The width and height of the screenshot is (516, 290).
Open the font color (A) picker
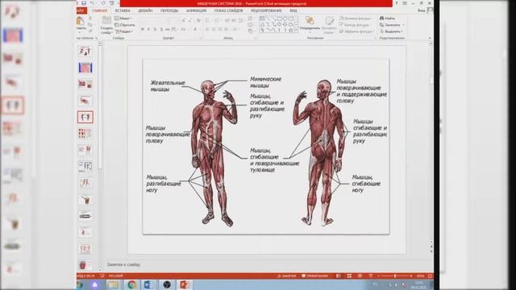pos(196,30)
